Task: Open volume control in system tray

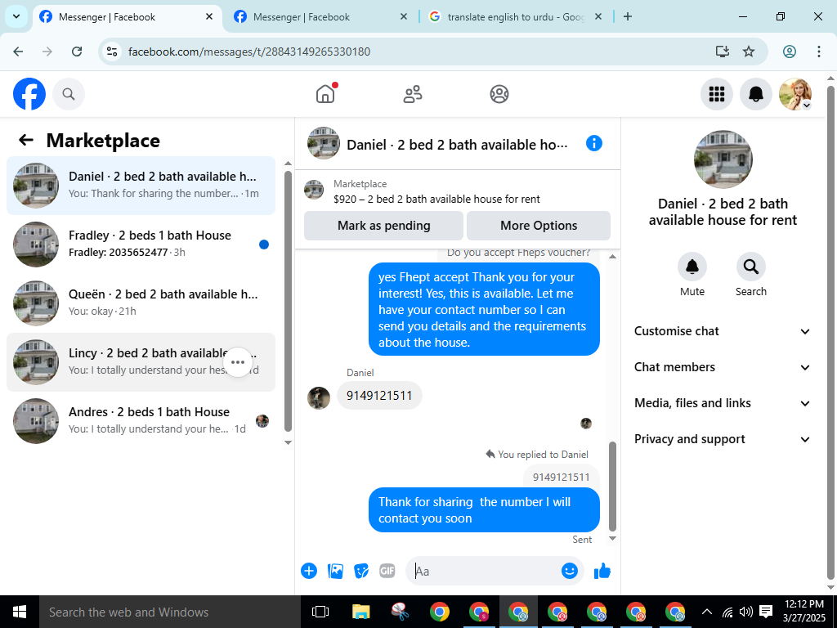Action: [745, 612]
